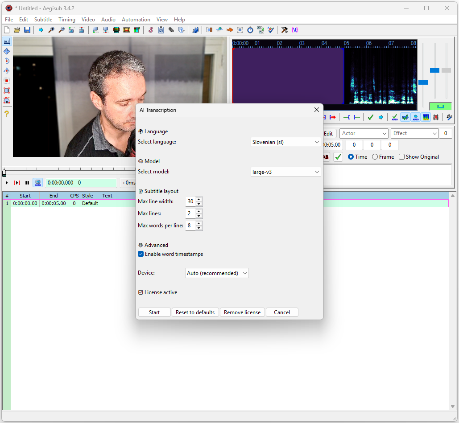Screen dimensions: 459x423
Task: Open the Automation gear icon
Action: pyautogui.click(x=195, y=30)
